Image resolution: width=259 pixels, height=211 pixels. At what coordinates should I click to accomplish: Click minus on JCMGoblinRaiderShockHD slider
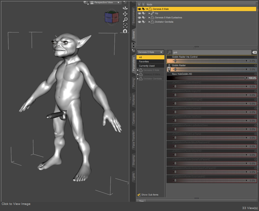pyautogui.click(x=173, y=155)
